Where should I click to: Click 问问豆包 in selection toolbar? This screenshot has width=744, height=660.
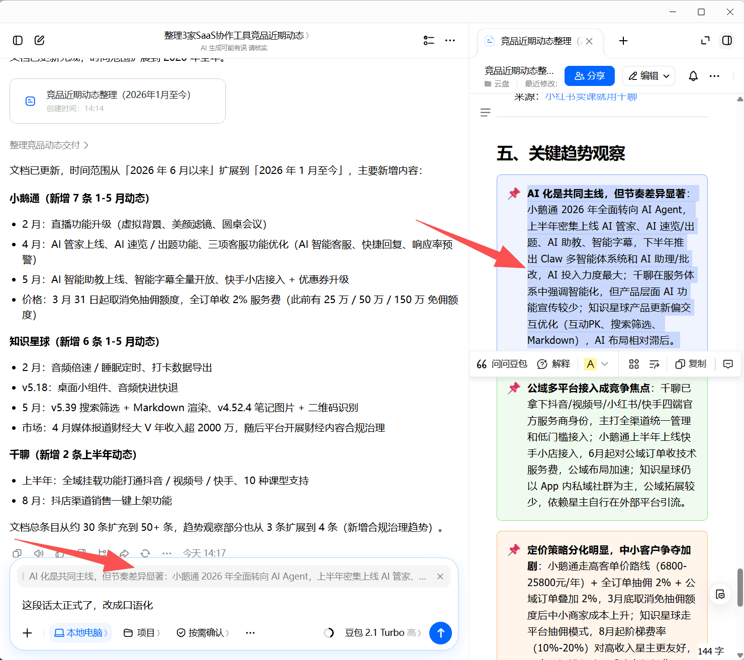coord(502,364)
